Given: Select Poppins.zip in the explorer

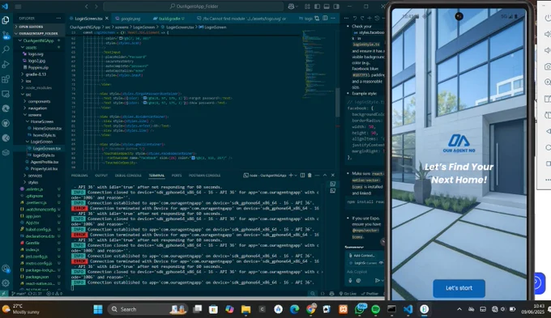Looking at the screenshot, I should pyautogui.click(x=38, y=67).
